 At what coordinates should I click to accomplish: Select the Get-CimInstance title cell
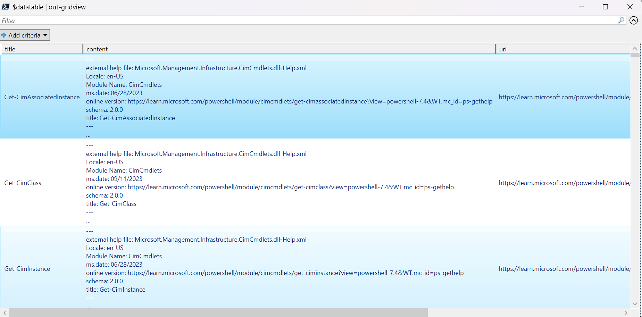pyautogui.click(x=27, y=269)
